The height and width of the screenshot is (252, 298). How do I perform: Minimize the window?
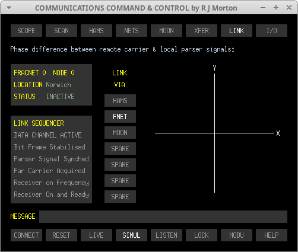[x=263, y=8]
